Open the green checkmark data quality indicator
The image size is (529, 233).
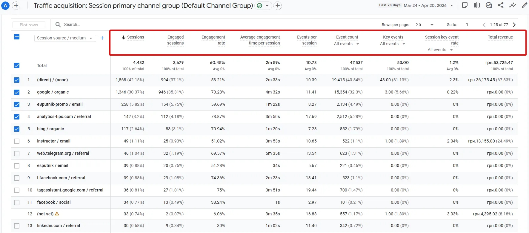pos(260,6)
